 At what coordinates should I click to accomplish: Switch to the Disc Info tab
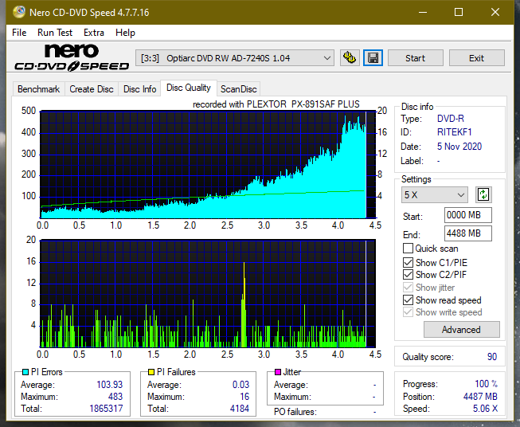139,89
